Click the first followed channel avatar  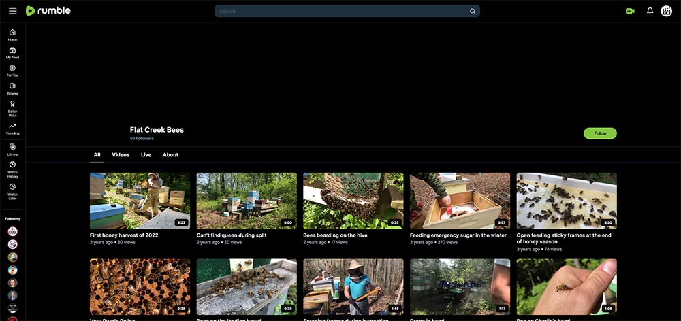[12, 231]
